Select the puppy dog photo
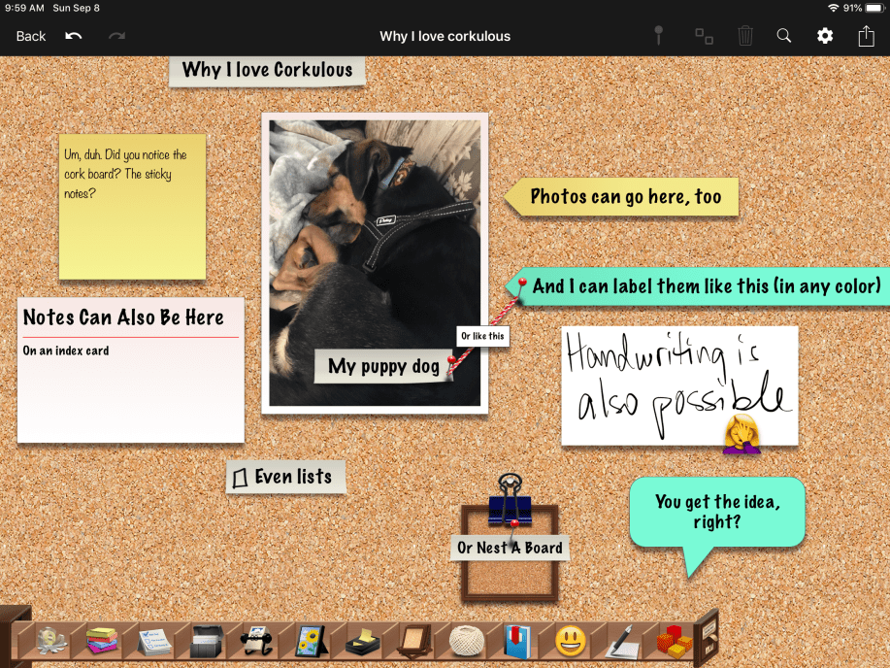Viewport: 890px width, 668px height. (374, 243)
